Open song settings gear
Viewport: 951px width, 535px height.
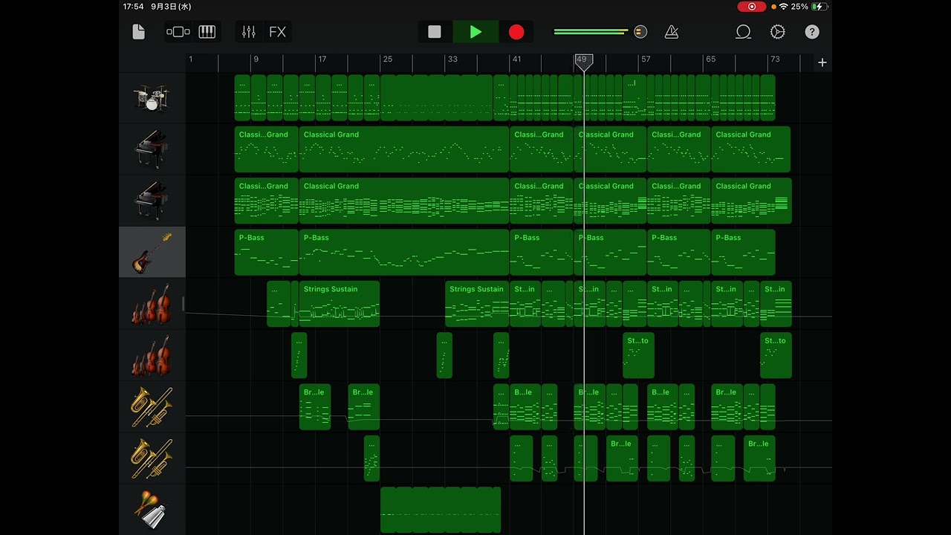[778, 32]
